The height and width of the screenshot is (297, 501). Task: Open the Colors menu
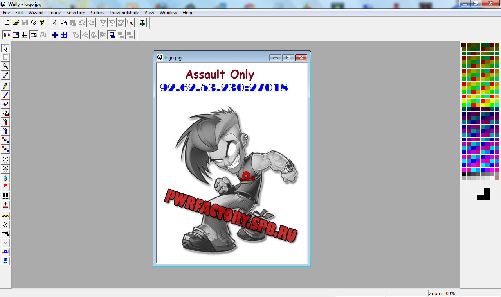(x=97, y=13)
